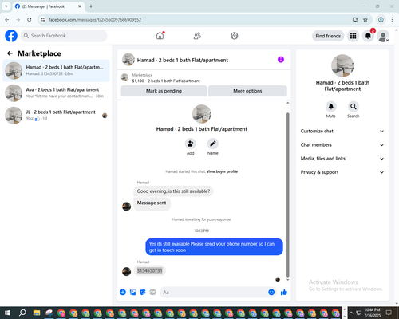The image size is (399, 319).
Task: Focus the Search Facebook field
Action: click(x=64, y=36)
